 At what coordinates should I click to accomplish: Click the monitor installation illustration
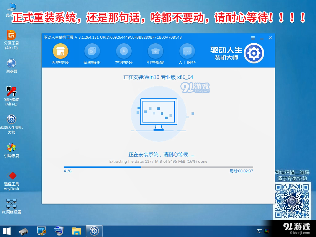159,114
